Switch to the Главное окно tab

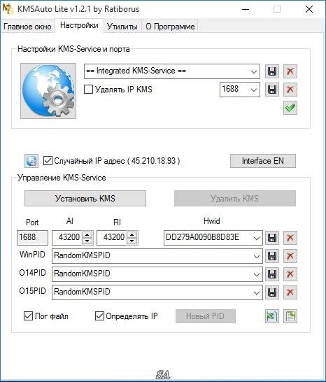(x=27, y=27)
